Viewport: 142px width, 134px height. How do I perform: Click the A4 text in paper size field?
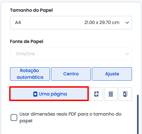point(18,23)
